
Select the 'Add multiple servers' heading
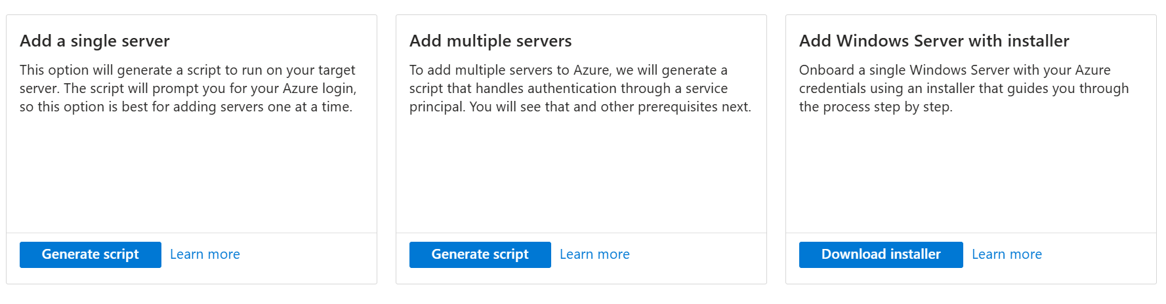(x=490, y=41)
